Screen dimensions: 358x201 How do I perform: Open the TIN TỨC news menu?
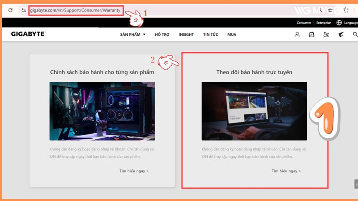click(x=210, y=35)
